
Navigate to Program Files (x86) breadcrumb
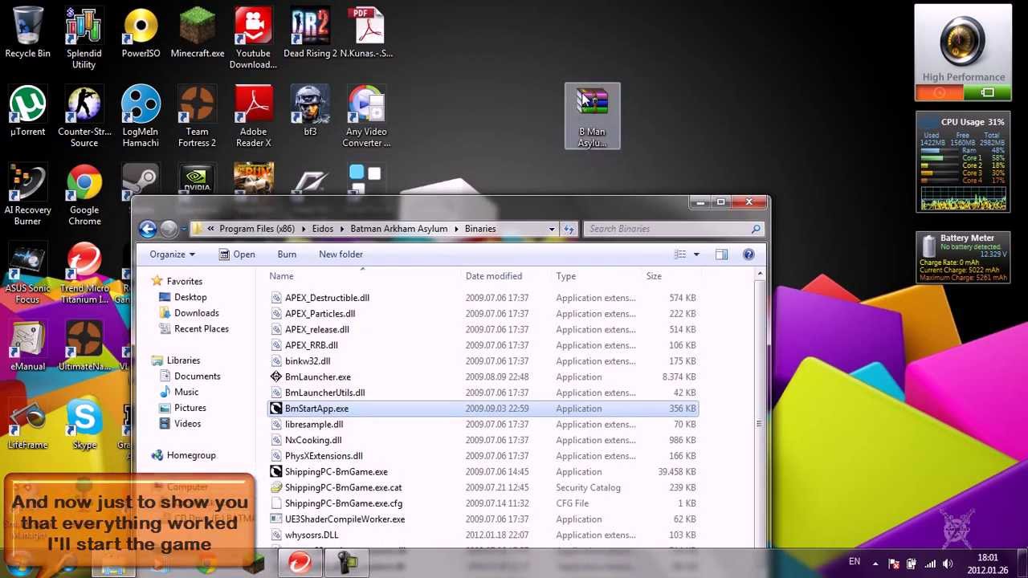point(257,229)
